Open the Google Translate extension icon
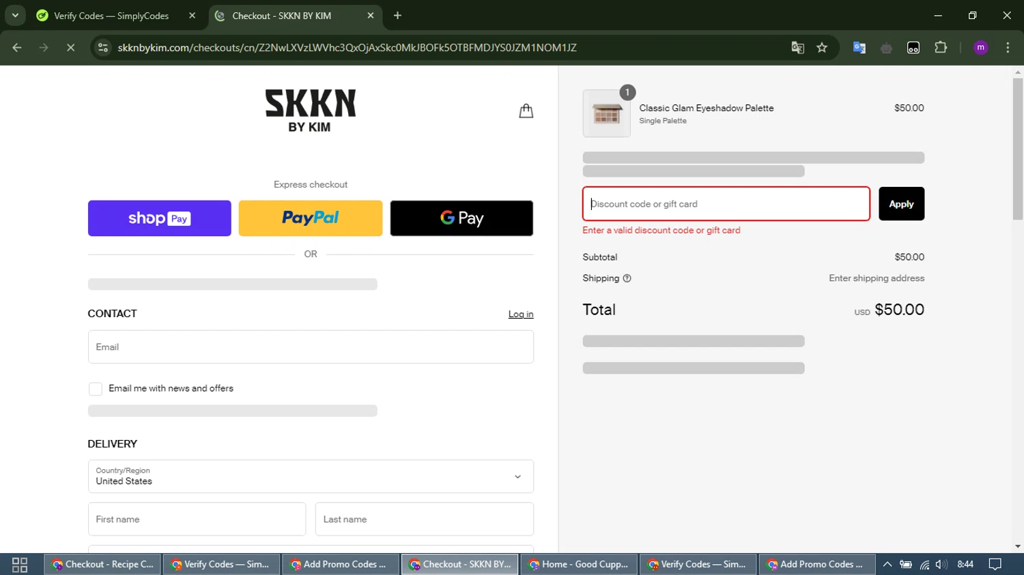 click(x=859, y=48)
